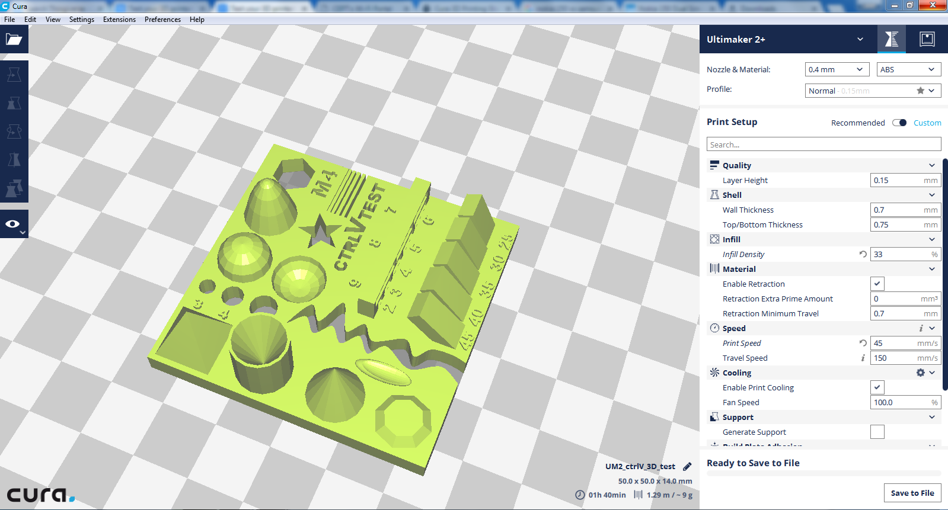This screenshot has width=948, height=510.
Task: Click the Infill Density value field
Action: (x=905, y=254)
